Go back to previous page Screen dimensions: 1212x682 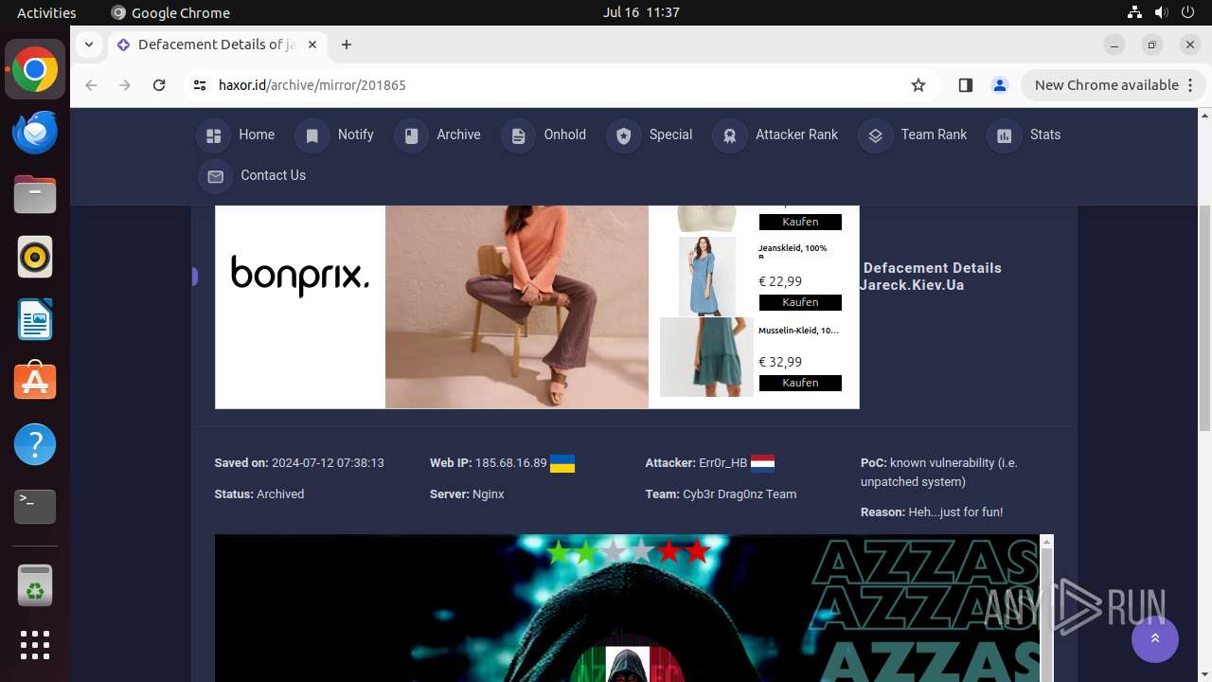pyautogui.click(x=91, y=85)
